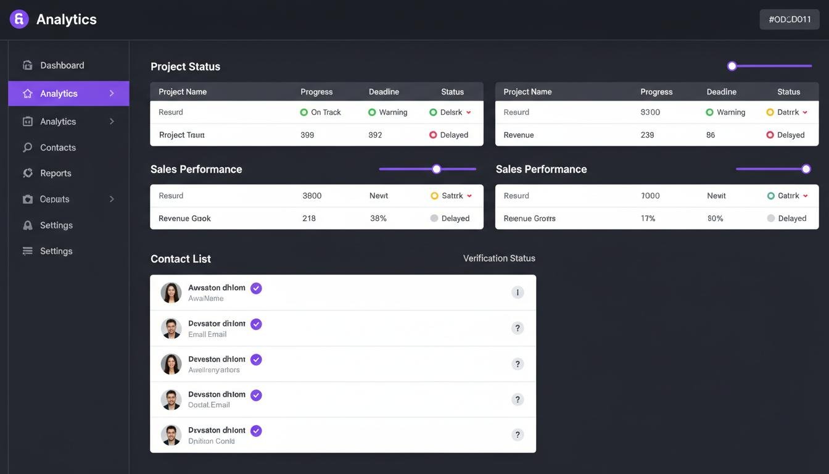
Task: Open Reports from the sidebar
Action: (68, 173)
